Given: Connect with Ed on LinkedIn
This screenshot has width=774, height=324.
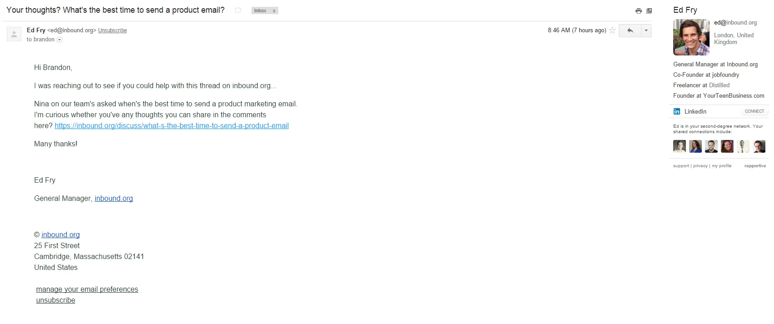Looking at the screenshot, I should click(754, 111).
